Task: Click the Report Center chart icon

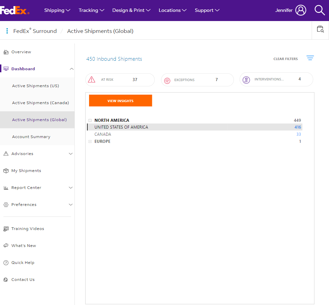Action: (x=6, y=188)
